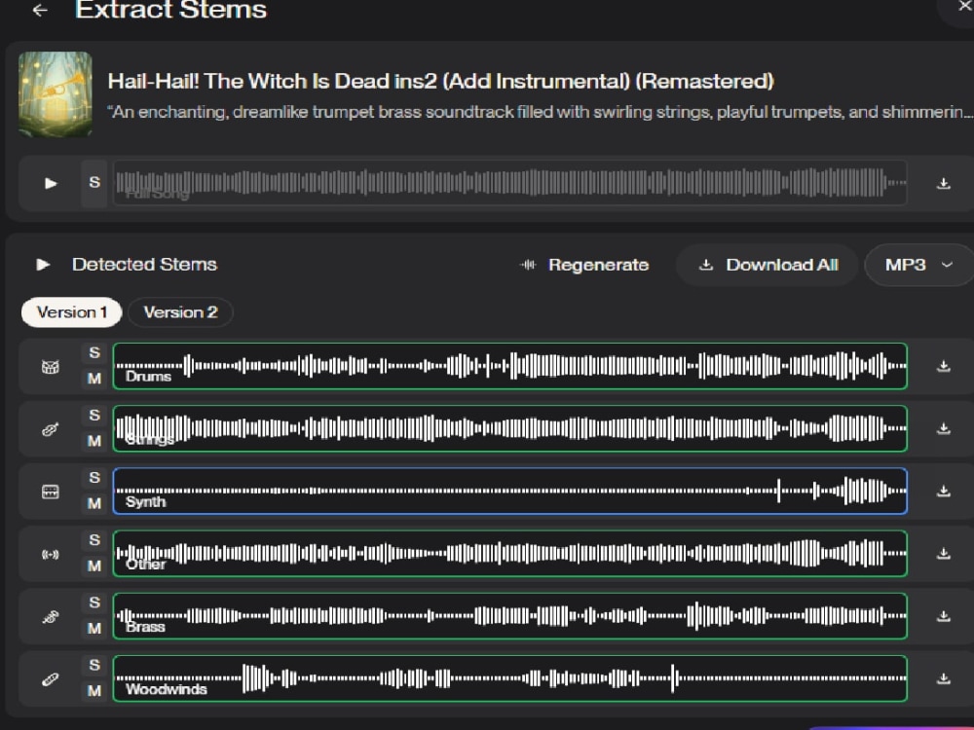Seek within the Full Song waveform
The height and width of the screenshot is (730, 974).
coord(509,183)
